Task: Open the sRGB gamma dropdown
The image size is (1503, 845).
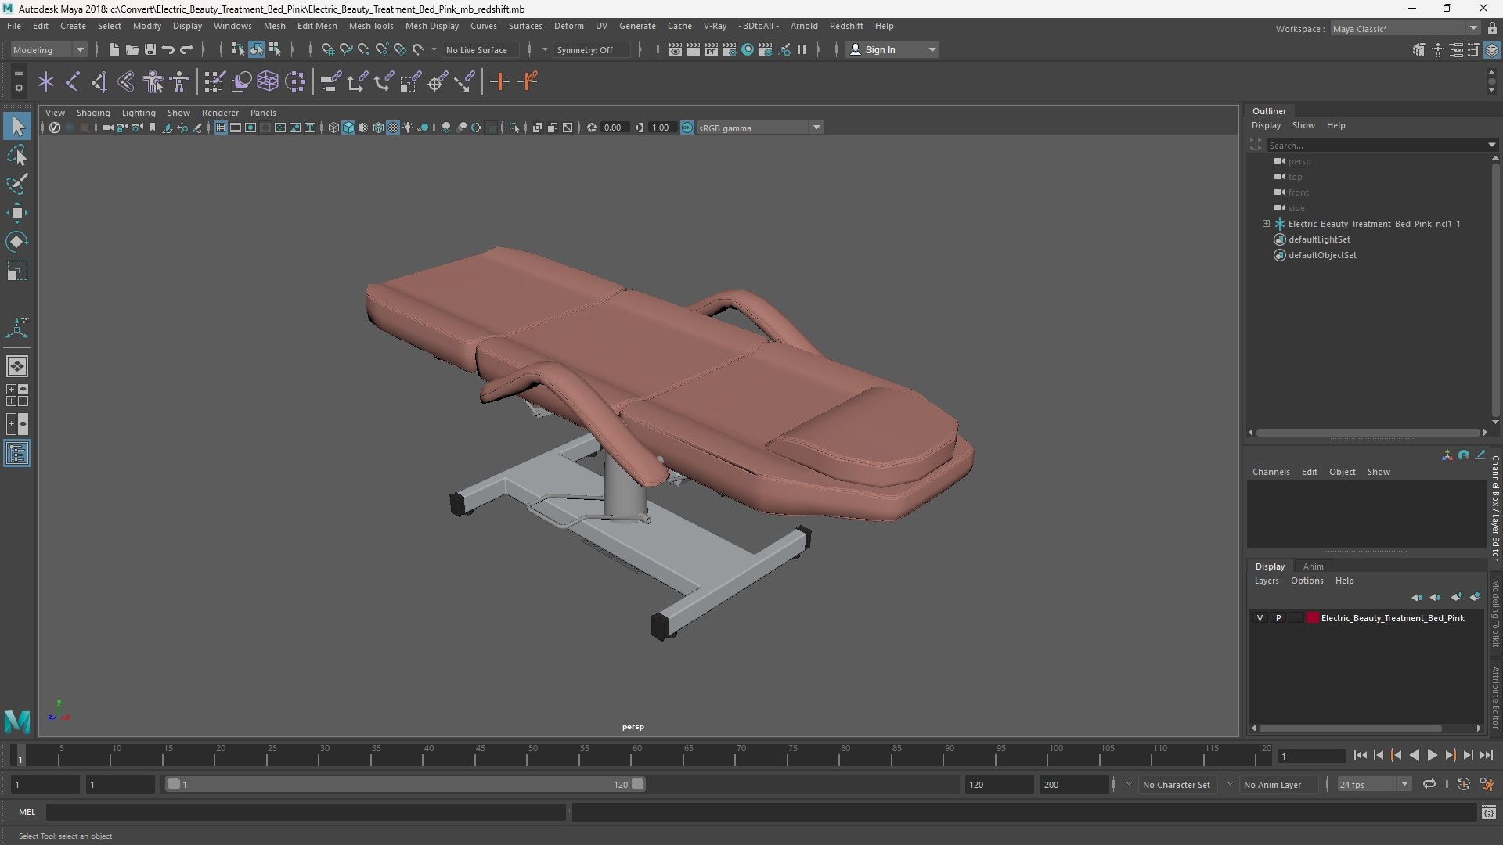Action: tap(759, 128)
